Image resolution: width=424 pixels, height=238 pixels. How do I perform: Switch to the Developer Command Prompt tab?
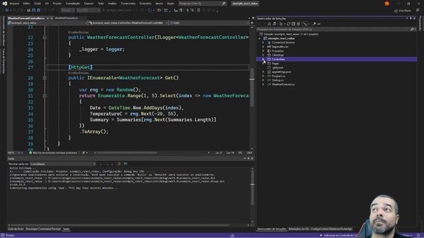click(x=43, y=229)
